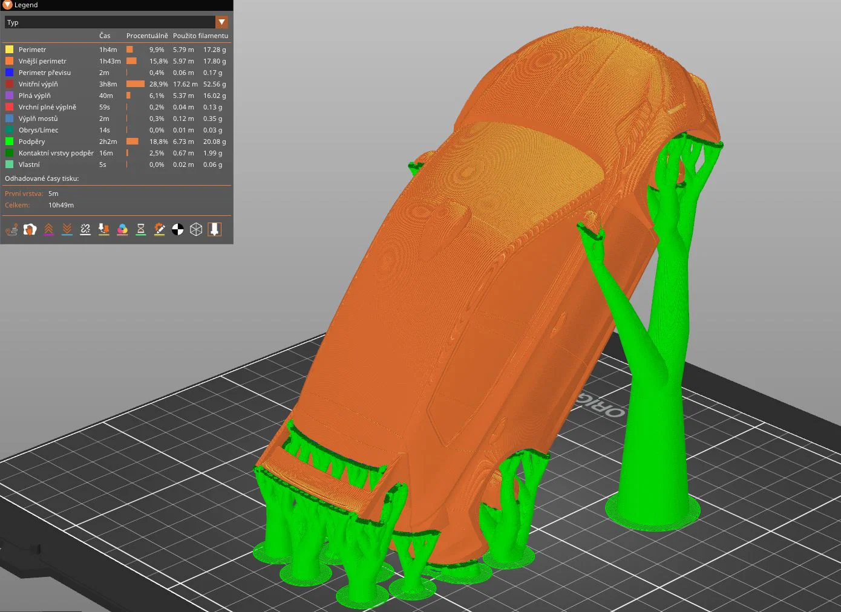The height and width of the screenshot is (612, 841).
Task: Toggle Vrchní plné výplně feature visibility
Action: coord(116,107)
